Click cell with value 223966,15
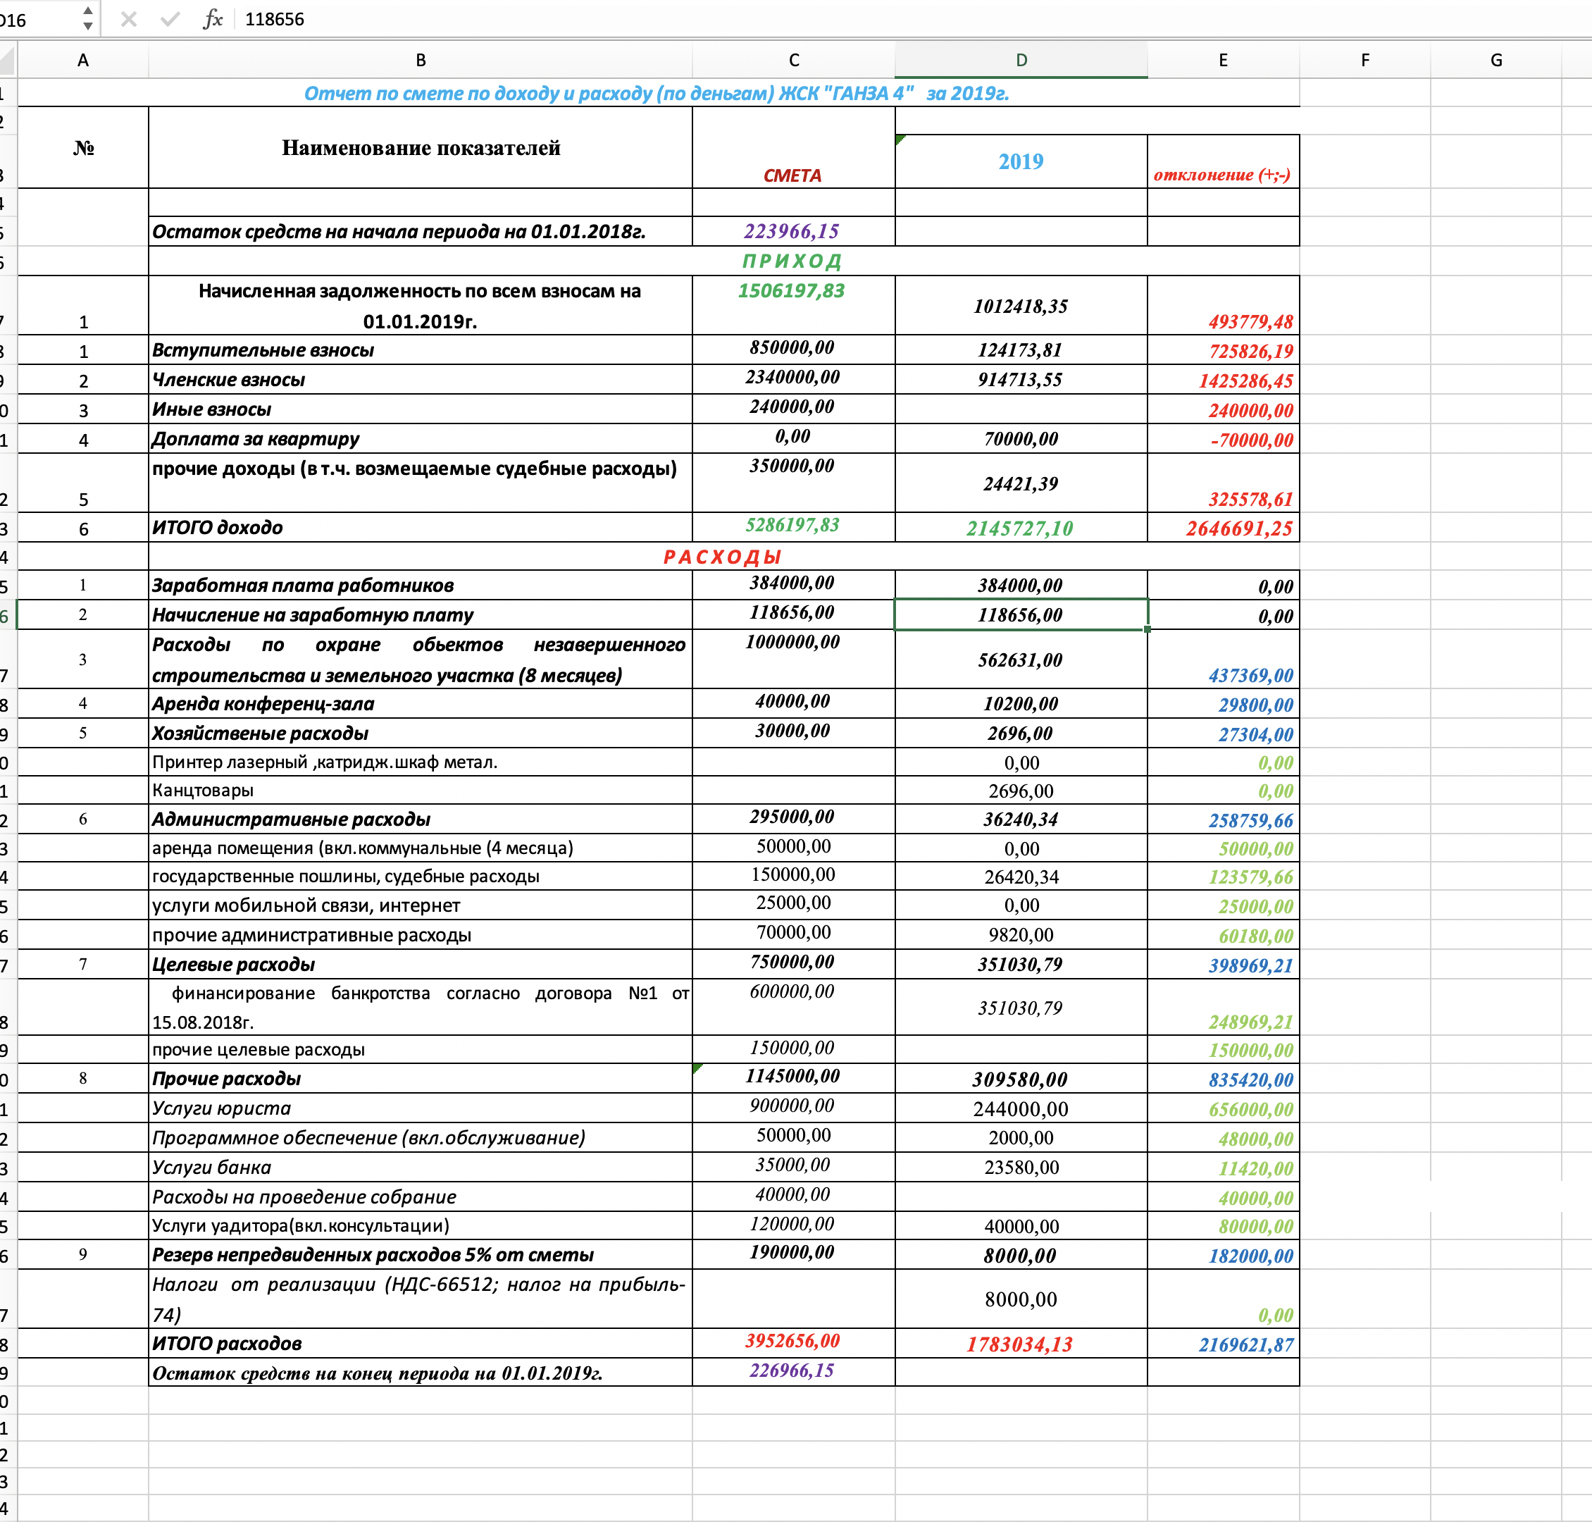 794,231
